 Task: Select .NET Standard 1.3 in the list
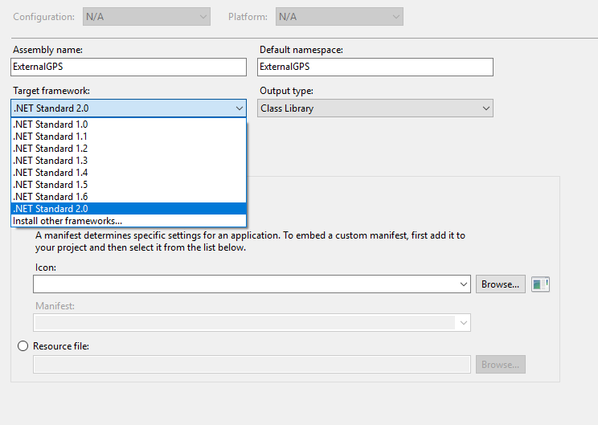pyautogui.click(x=50, y=161)
